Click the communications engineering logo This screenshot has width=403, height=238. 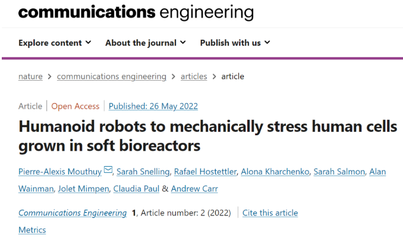[136, 12]
